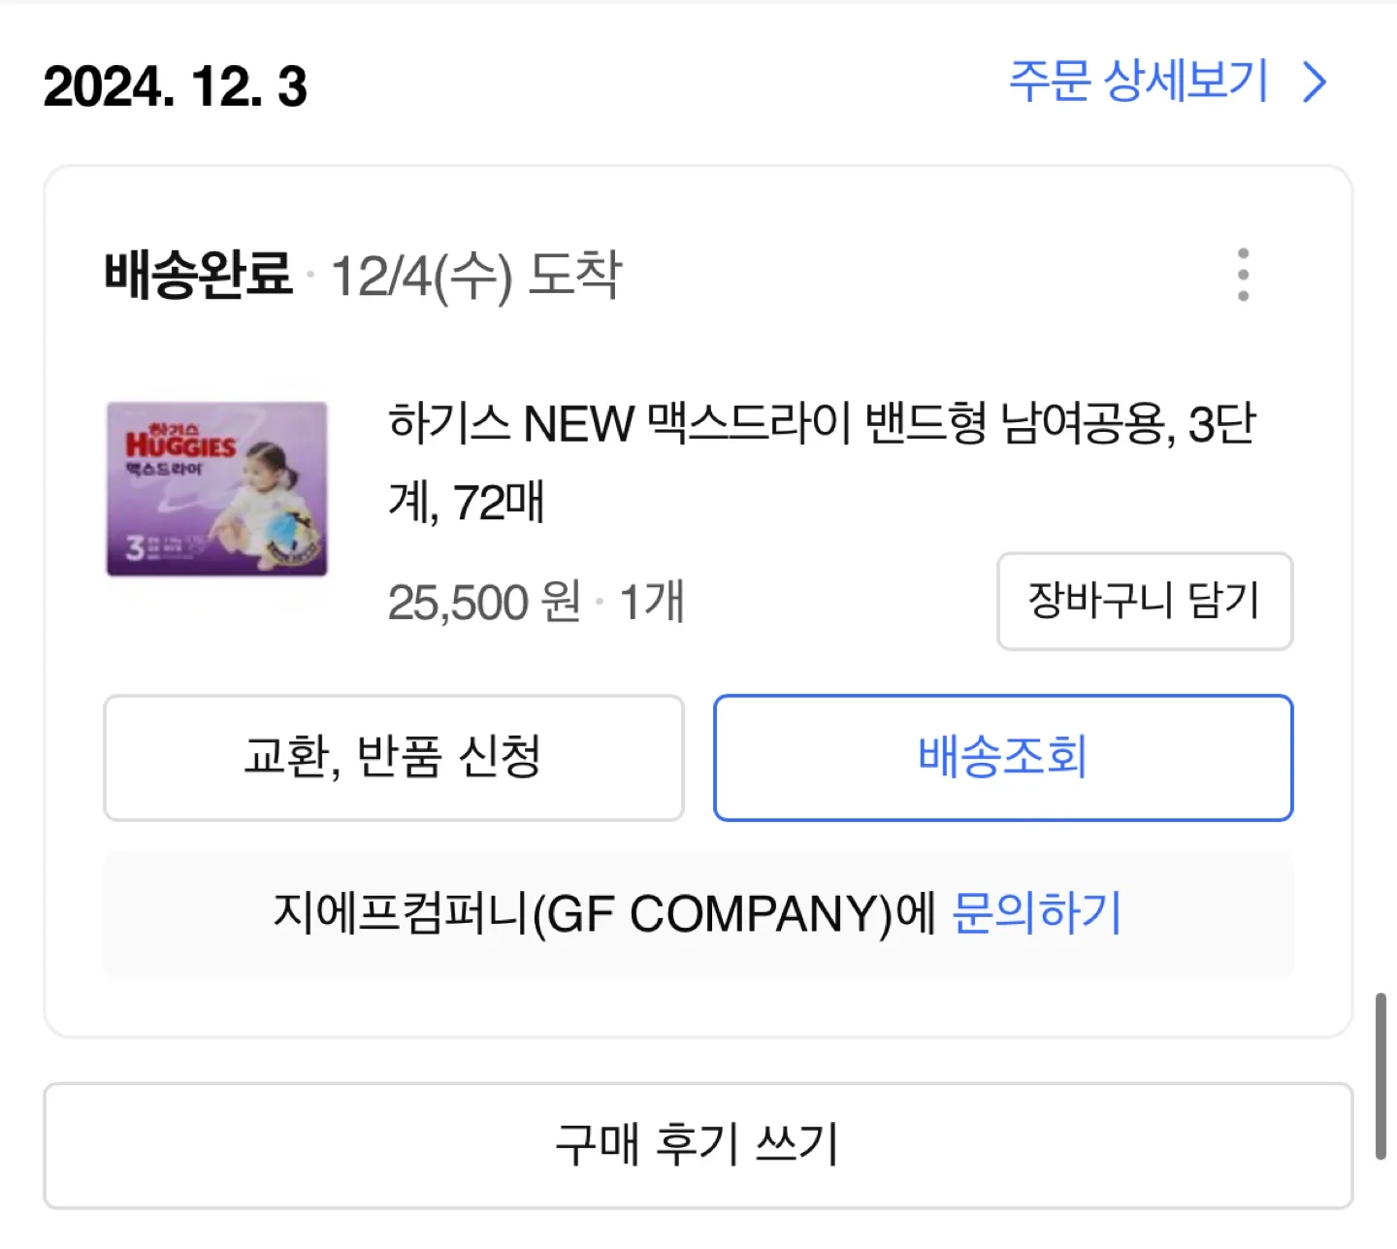
Task: Click the number 3 on diaper package image
Action: tap(135, 548)
